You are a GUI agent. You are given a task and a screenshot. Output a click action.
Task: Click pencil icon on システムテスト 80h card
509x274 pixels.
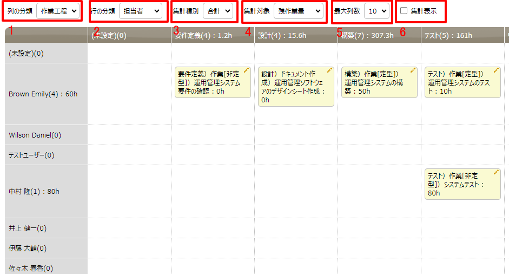point(497,172)
